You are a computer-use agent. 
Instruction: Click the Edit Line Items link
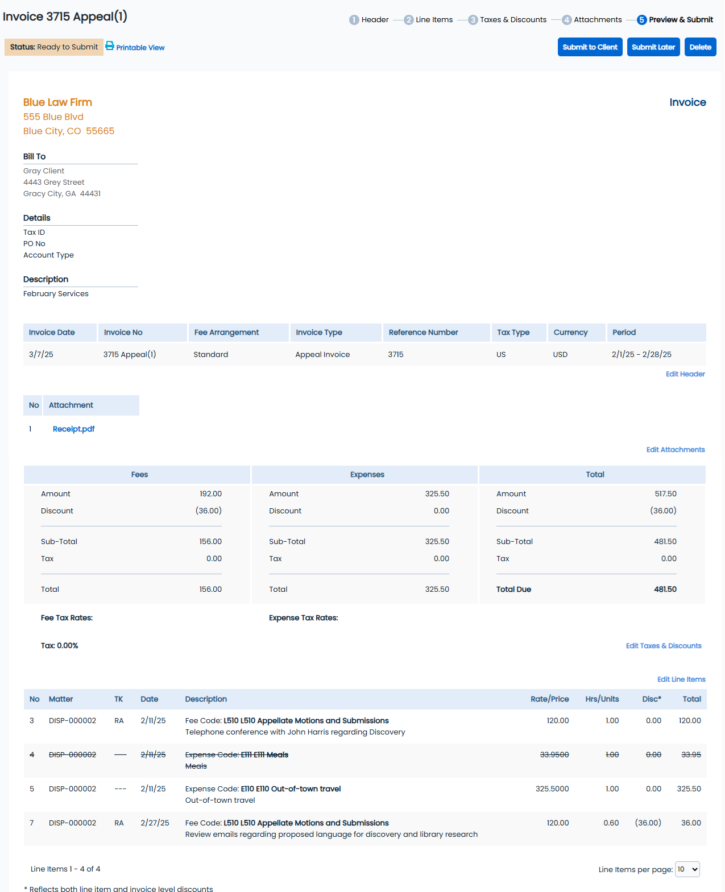tap(681, 679)
